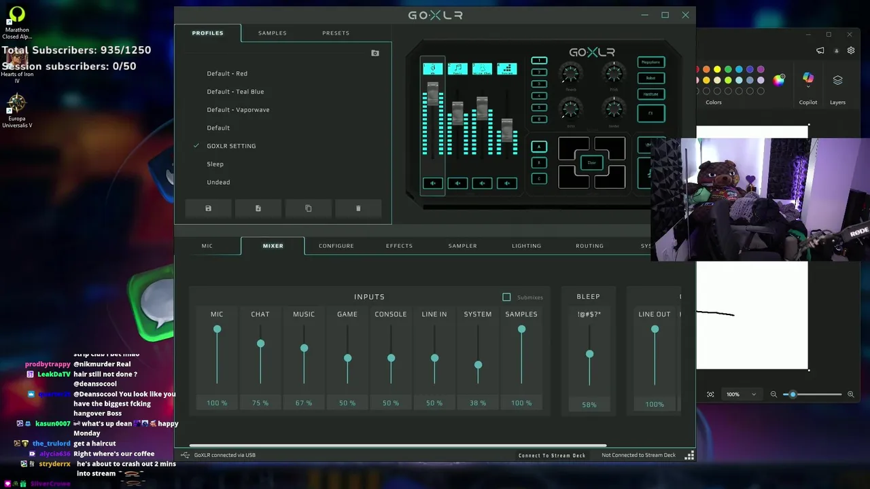The height and width of the screenshot is (489, 870).
Task: Switch to the Presets tab
Action: point(336,33)
